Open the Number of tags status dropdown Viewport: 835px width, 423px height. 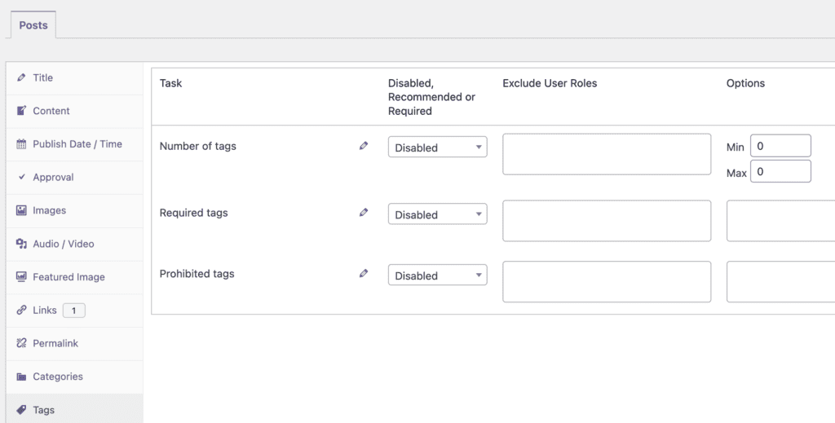tap(437, 148)
